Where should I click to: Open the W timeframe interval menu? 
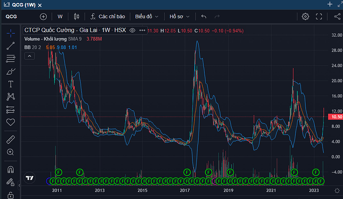tap(60, 16)
